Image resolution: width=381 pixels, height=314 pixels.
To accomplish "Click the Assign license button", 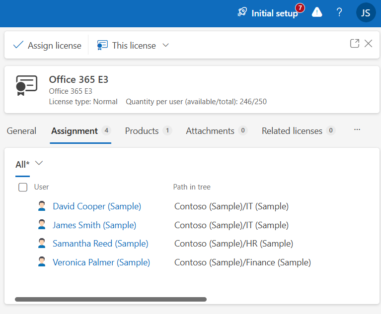I will [x=47, y=45].
